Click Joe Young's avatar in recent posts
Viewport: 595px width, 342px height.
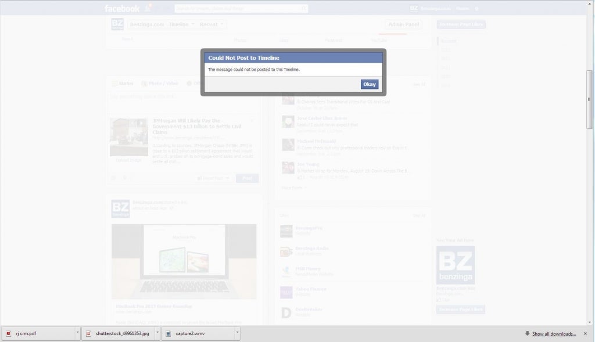[288, 168]
